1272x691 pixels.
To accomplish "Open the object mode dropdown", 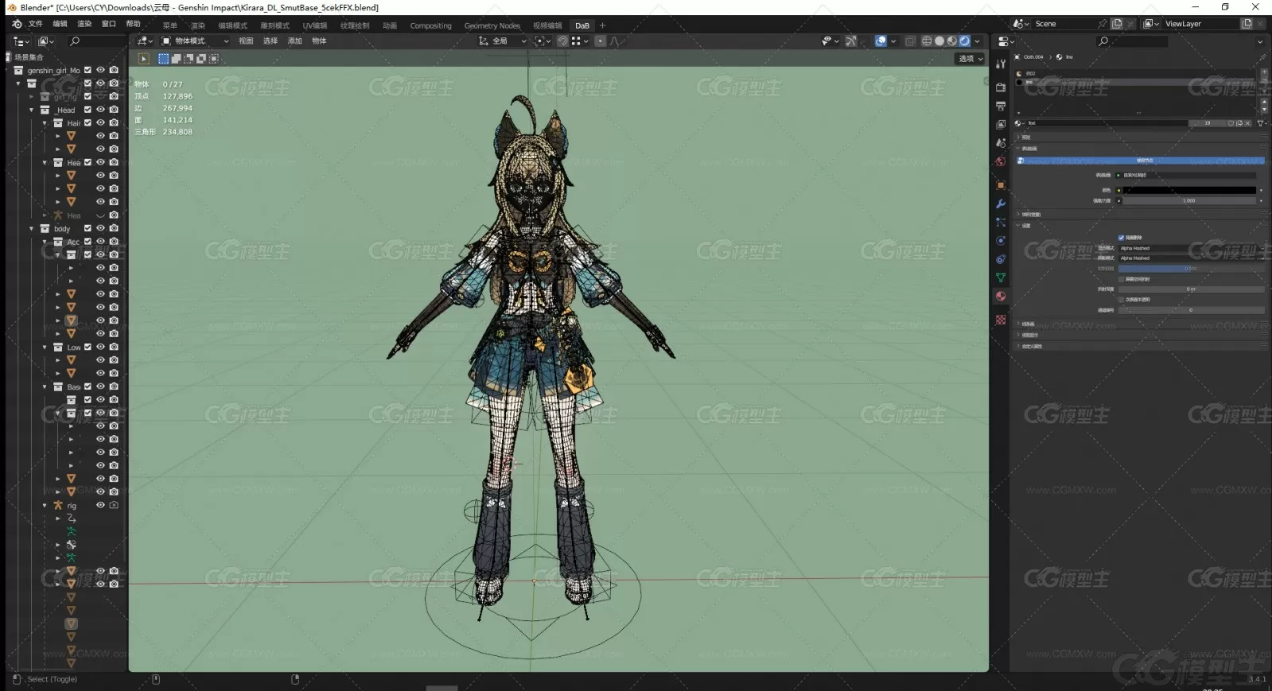I will click(x=195, y=41).
